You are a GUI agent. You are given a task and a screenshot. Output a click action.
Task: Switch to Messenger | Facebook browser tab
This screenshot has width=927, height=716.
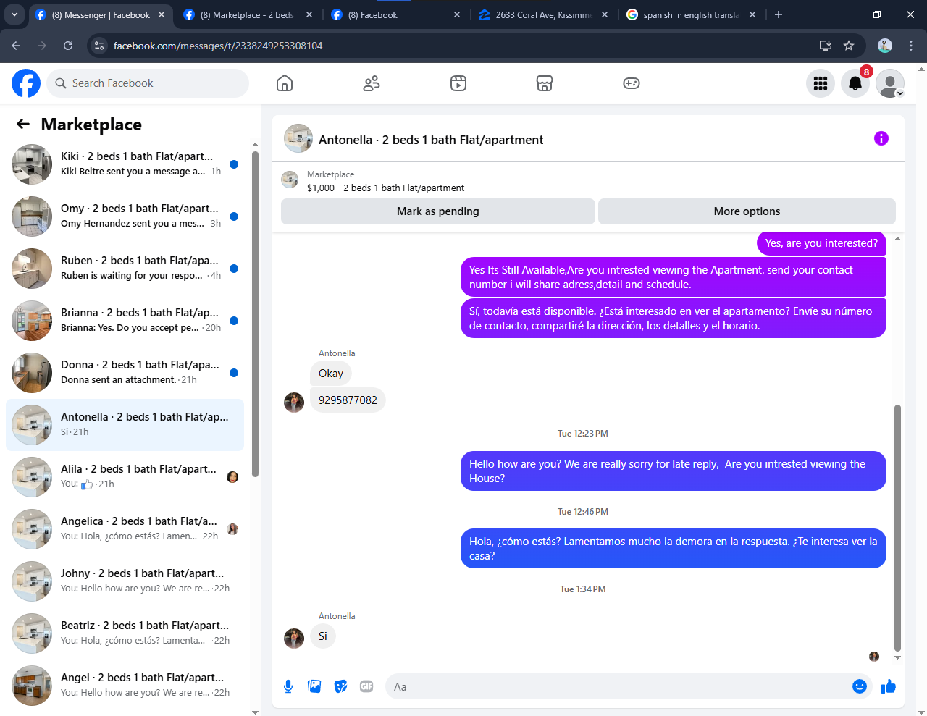pos(100,14)
